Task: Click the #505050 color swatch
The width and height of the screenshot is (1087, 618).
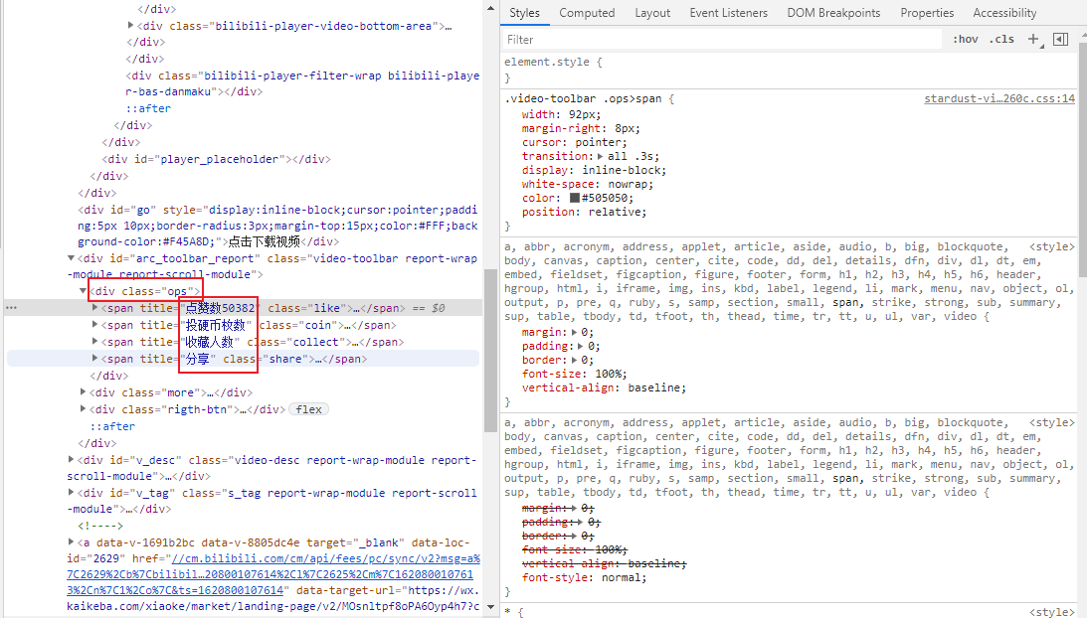Action: coord(574,198)
